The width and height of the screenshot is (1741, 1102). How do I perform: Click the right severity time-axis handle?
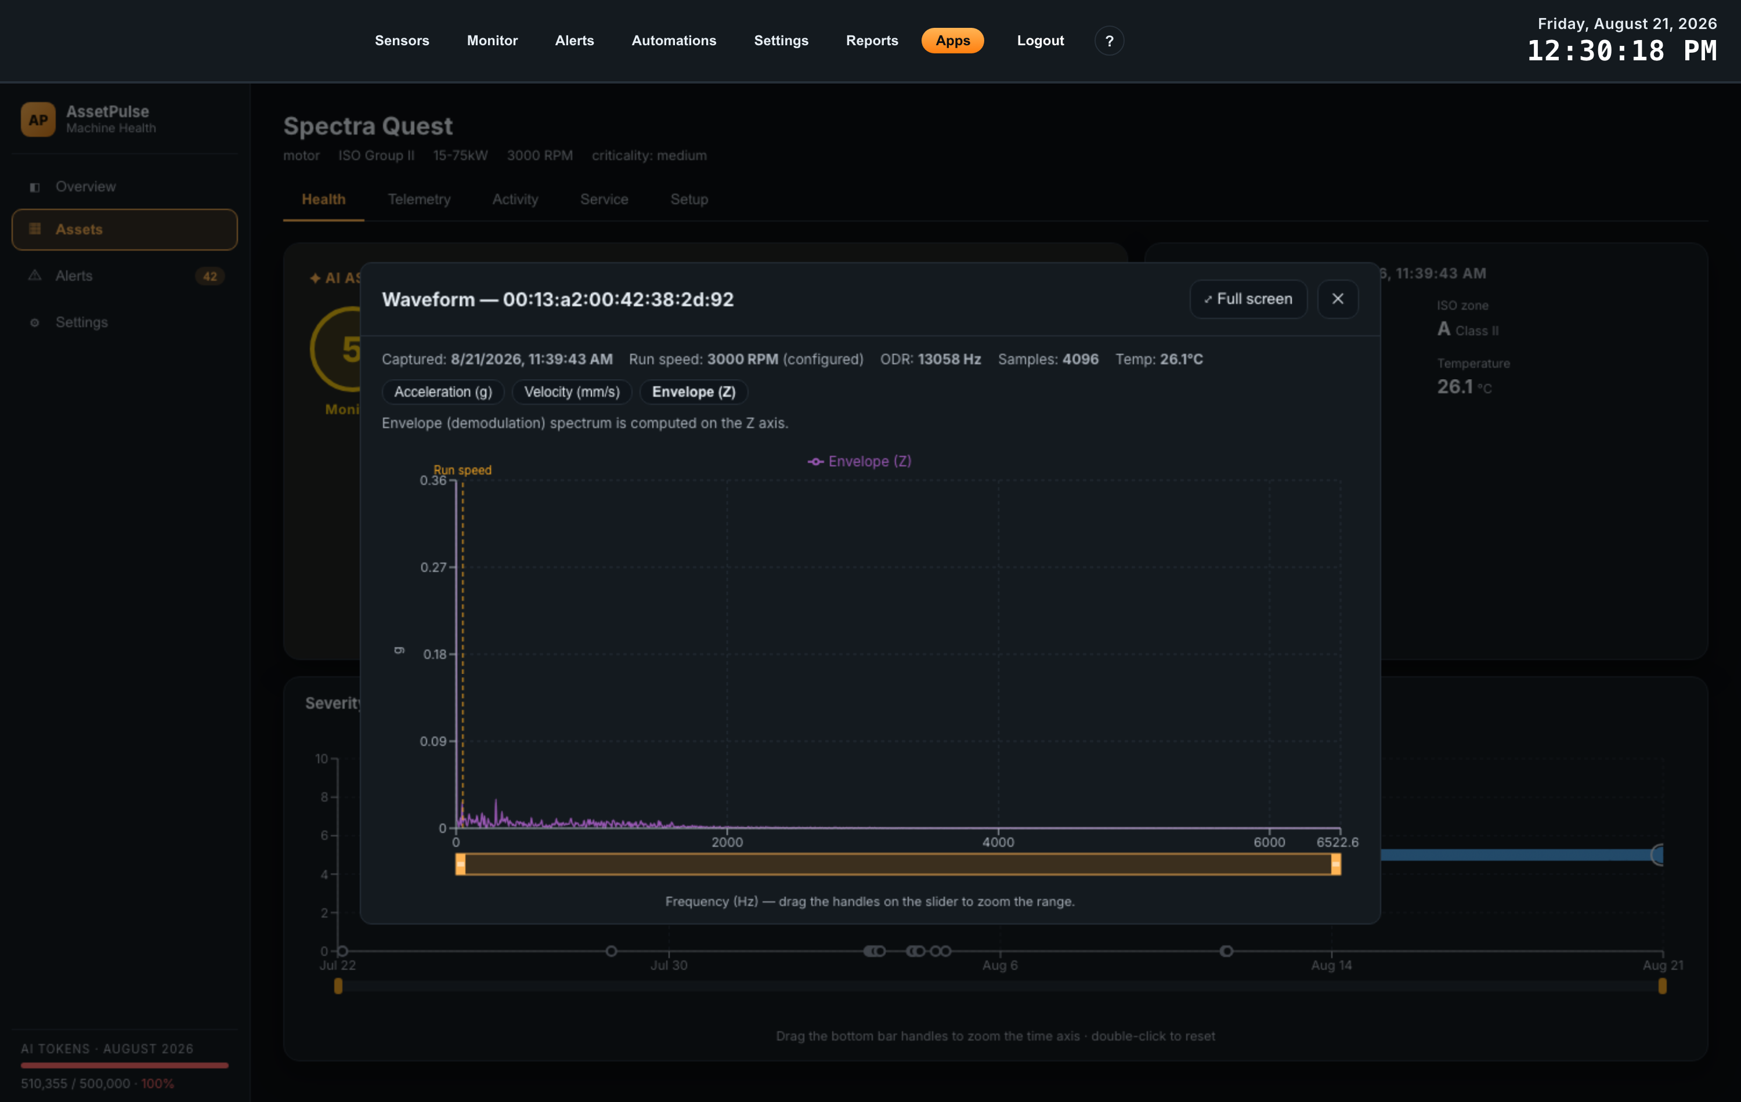[1662, 985]
